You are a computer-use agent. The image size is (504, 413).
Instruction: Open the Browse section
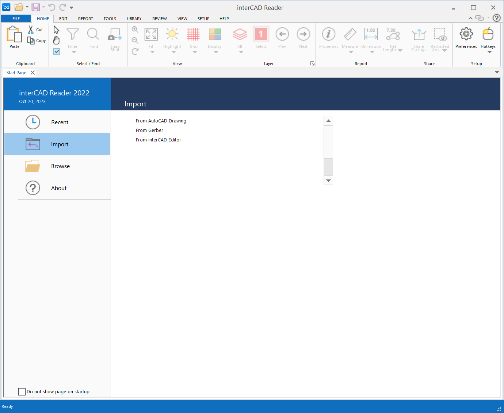[x=57, y=166]
